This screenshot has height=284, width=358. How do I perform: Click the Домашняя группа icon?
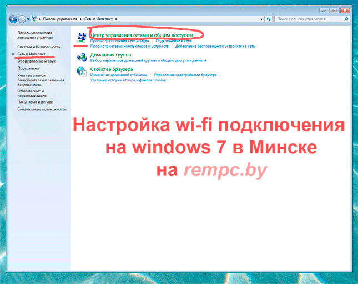[x=82, y=57]
